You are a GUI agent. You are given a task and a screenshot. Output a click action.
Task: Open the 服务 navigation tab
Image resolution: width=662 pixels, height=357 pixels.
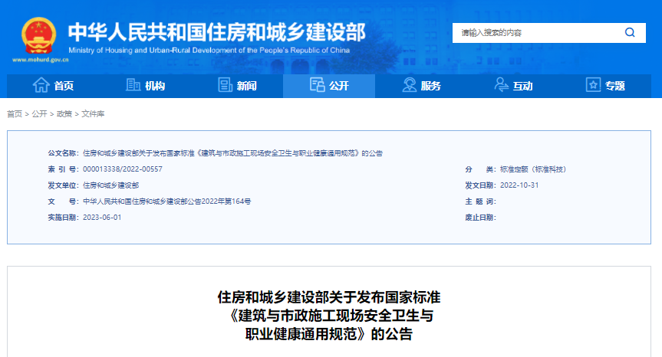pos(421,86)
